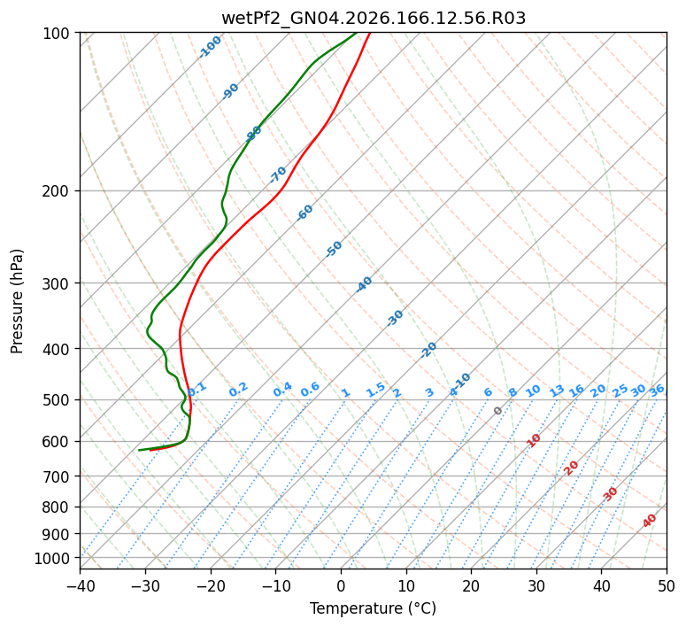Click the red 40 isotherm label
Viewport: 686px width, 627px height.
point(649,521)
